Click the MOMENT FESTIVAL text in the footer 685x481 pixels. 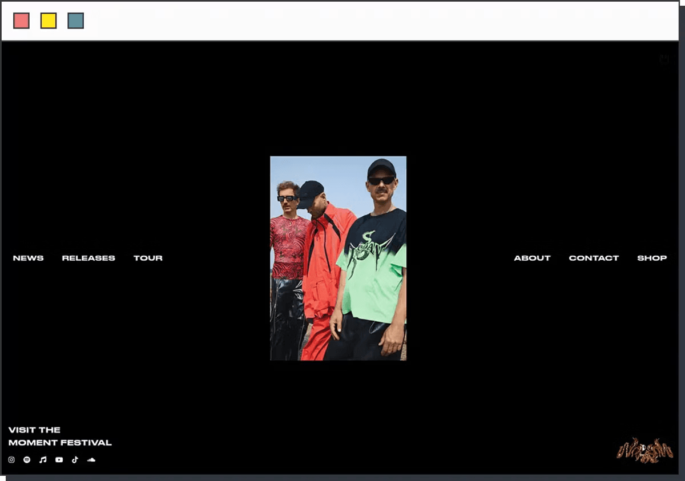pos(59,442)
